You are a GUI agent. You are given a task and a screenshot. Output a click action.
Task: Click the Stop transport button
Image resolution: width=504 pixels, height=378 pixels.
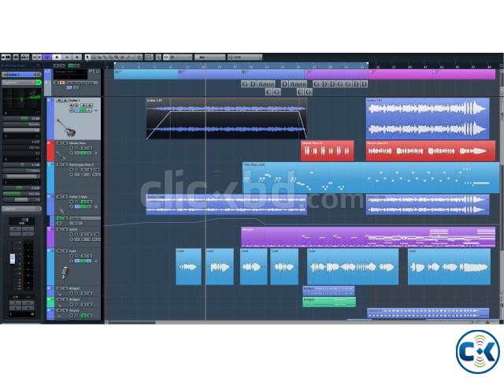(x=57, y=57)
